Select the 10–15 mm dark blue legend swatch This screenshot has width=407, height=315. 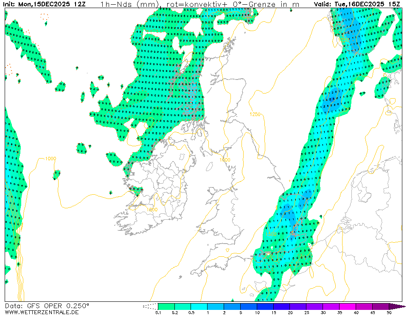265,306
